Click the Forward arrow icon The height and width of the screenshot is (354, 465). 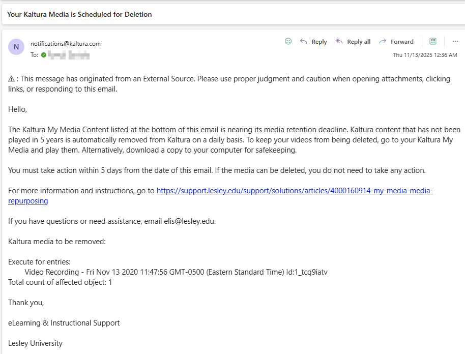(383, 41)
